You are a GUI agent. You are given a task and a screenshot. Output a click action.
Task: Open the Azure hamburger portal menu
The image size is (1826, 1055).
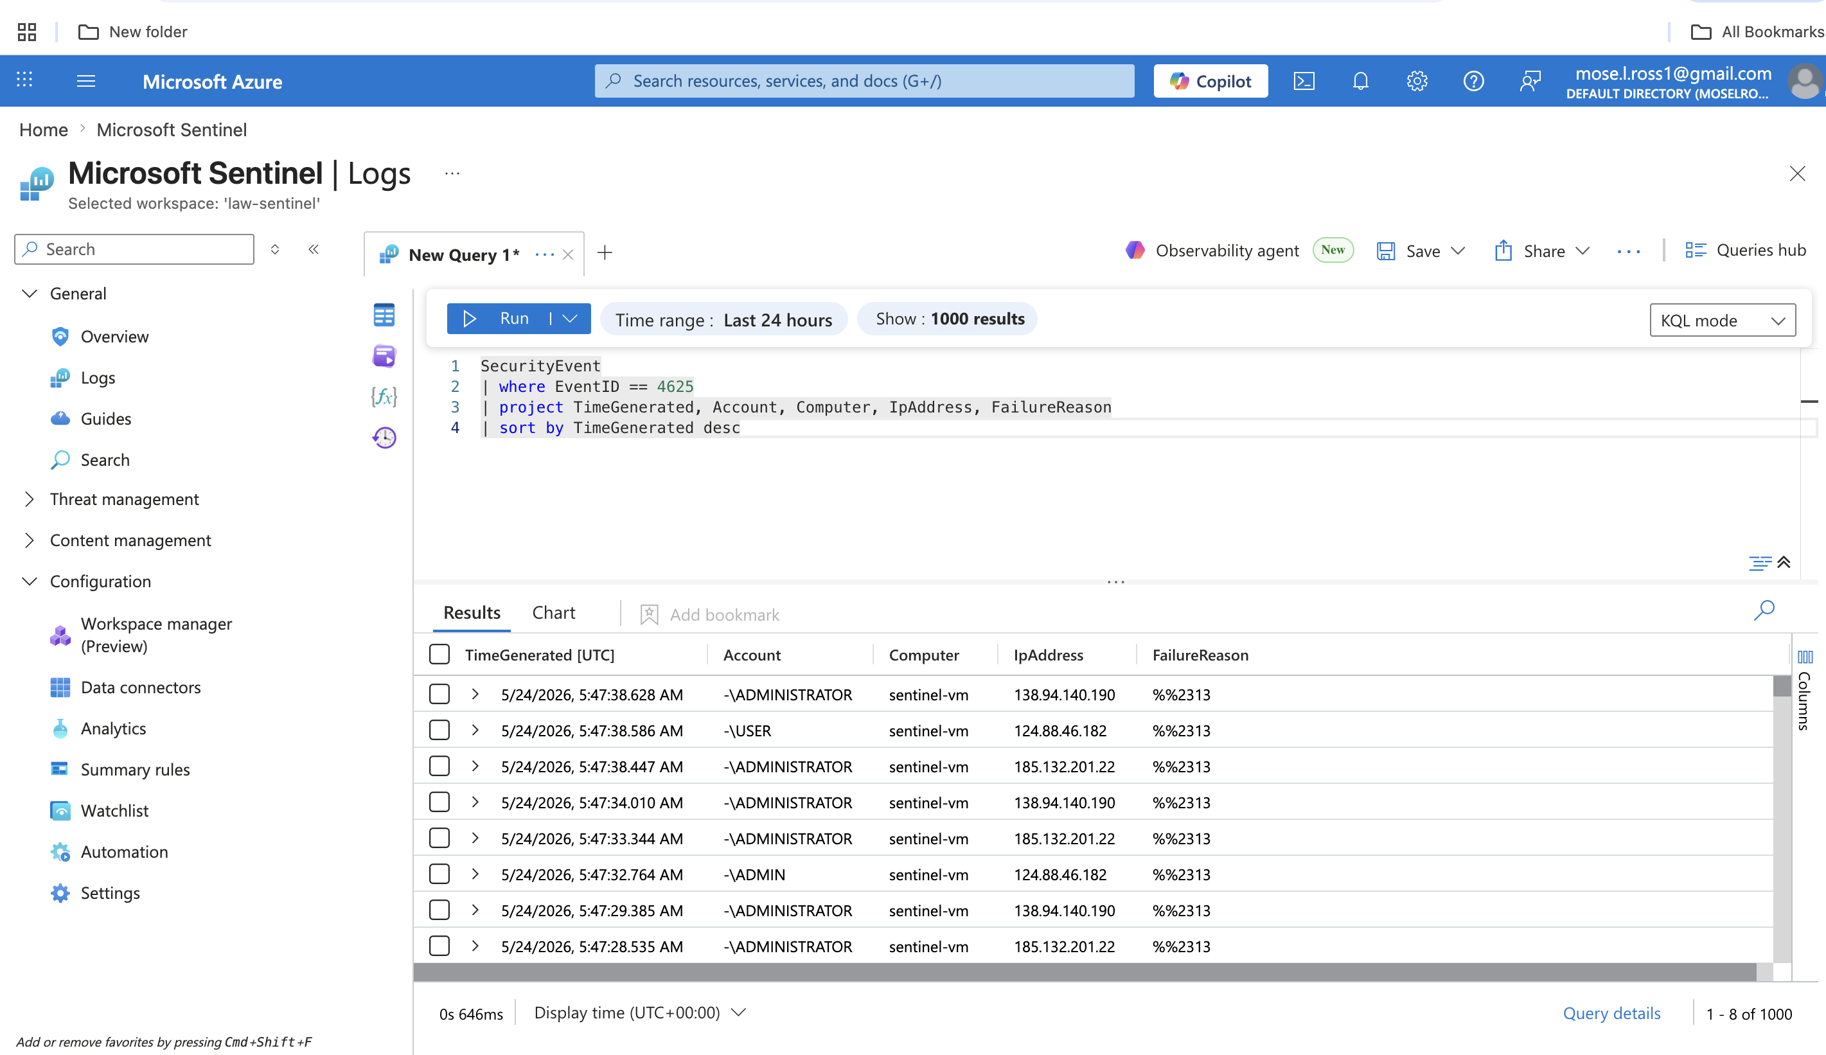(86, 80)
